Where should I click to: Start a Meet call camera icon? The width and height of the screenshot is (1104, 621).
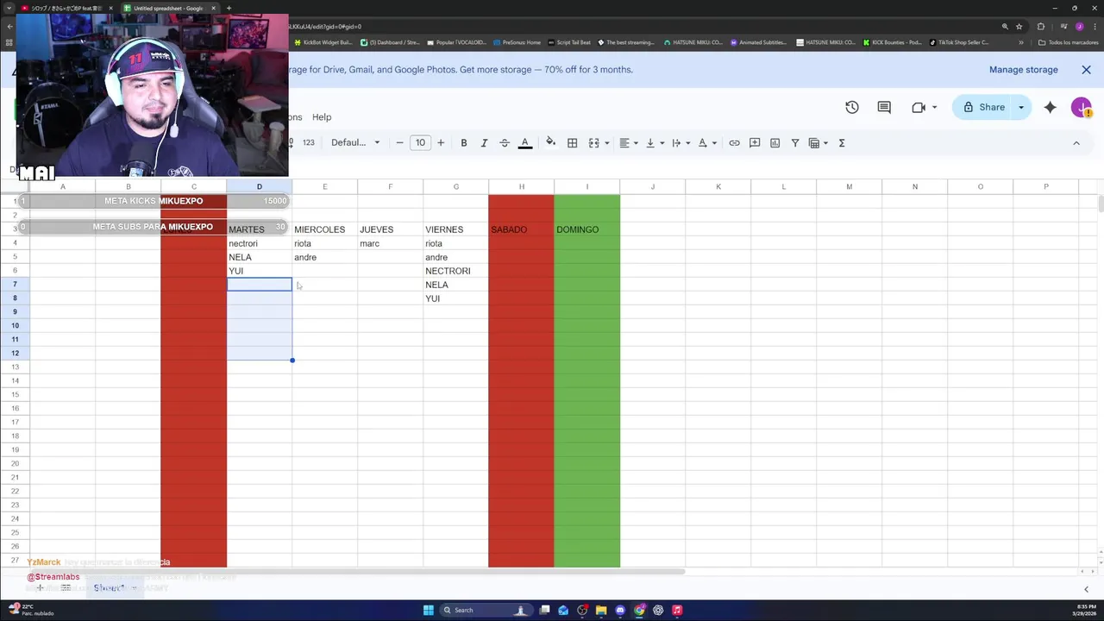point(919,107)
